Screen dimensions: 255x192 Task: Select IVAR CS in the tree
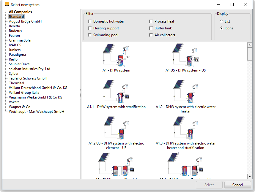click(15, 45)
